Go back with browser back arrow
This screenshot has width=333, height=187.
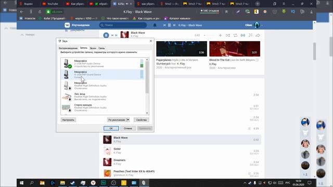click(x=21, y=11)
